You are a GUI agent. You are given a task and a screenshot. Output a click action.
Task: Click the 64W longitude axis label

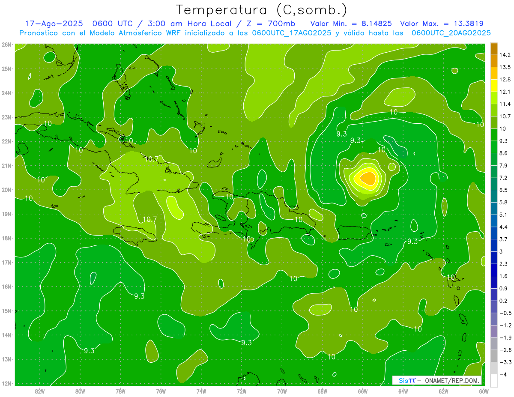(403, 391)
